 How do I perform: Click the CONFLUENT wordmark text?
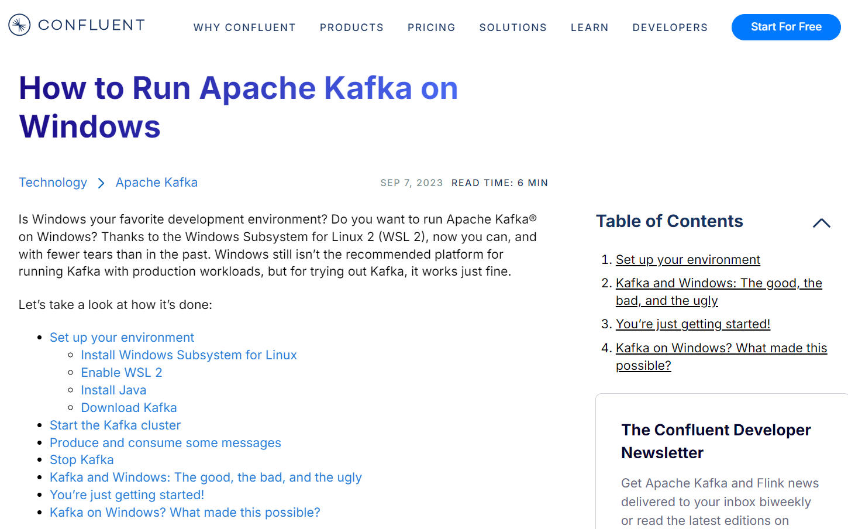click(91, 25)
